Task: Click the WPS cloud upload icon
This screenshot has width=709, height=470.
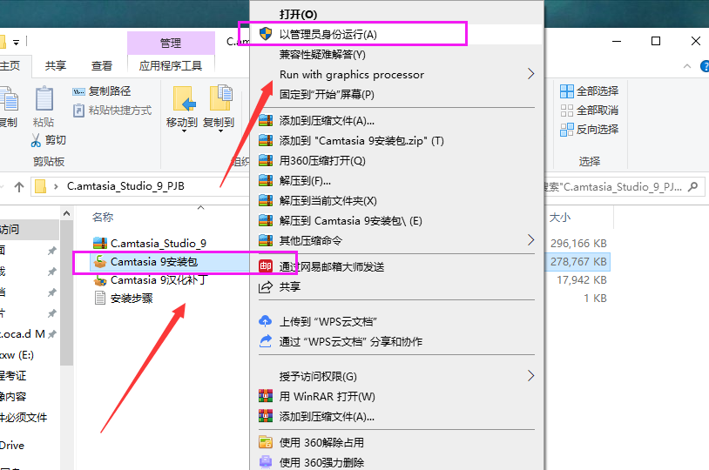Action: 266,321
